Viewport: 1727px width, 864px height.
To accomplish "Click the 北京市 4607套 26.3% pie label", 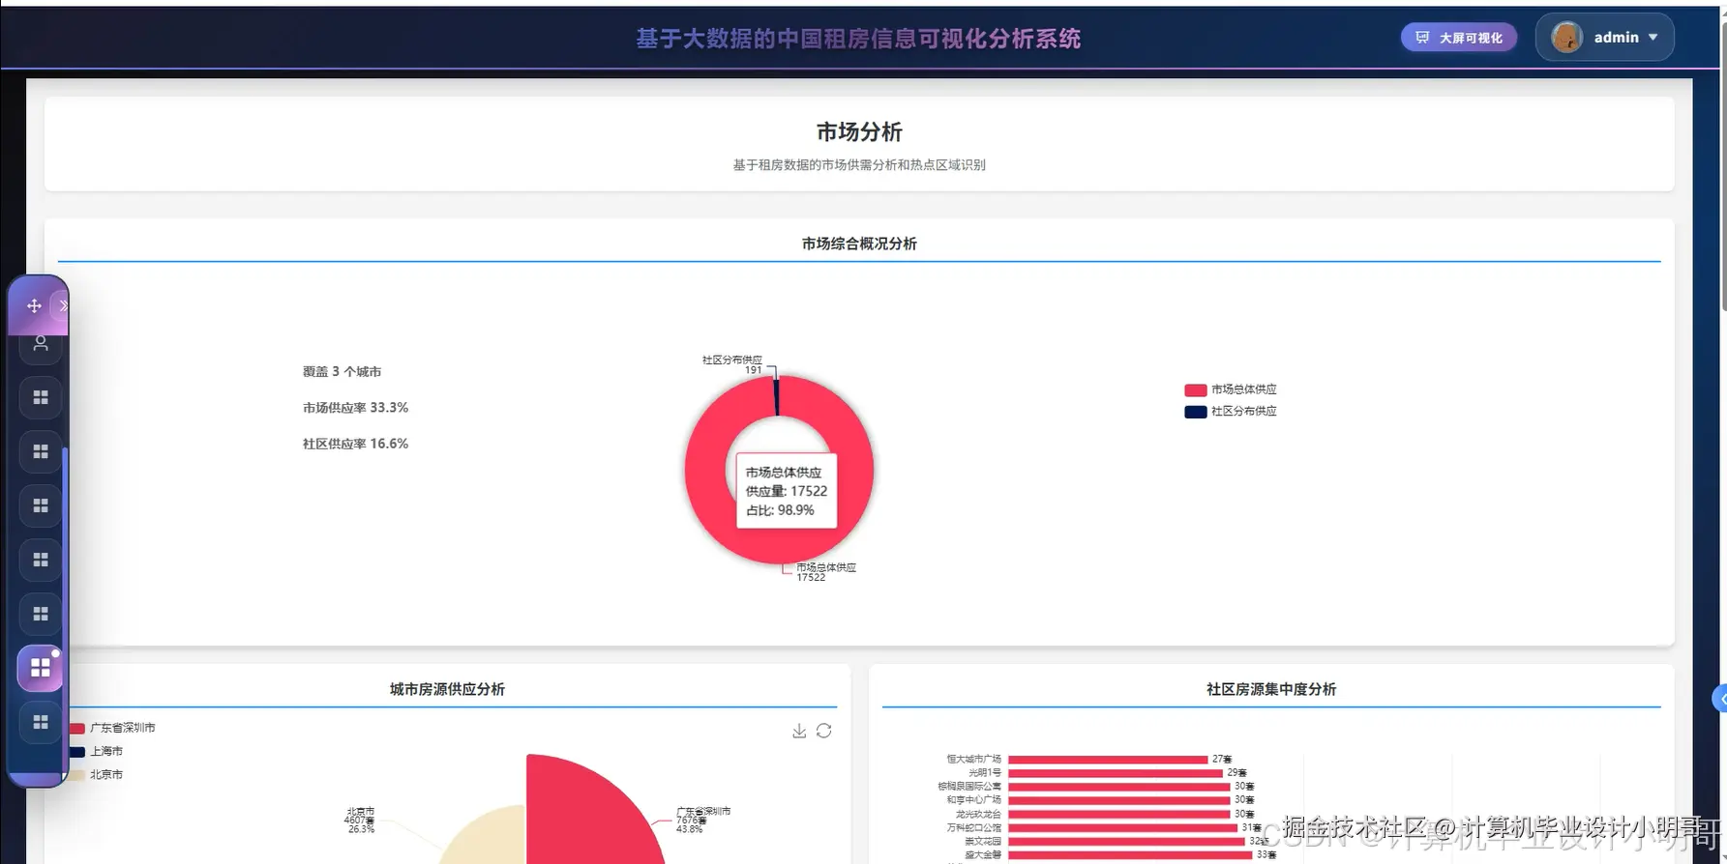I will click(360, 821).
